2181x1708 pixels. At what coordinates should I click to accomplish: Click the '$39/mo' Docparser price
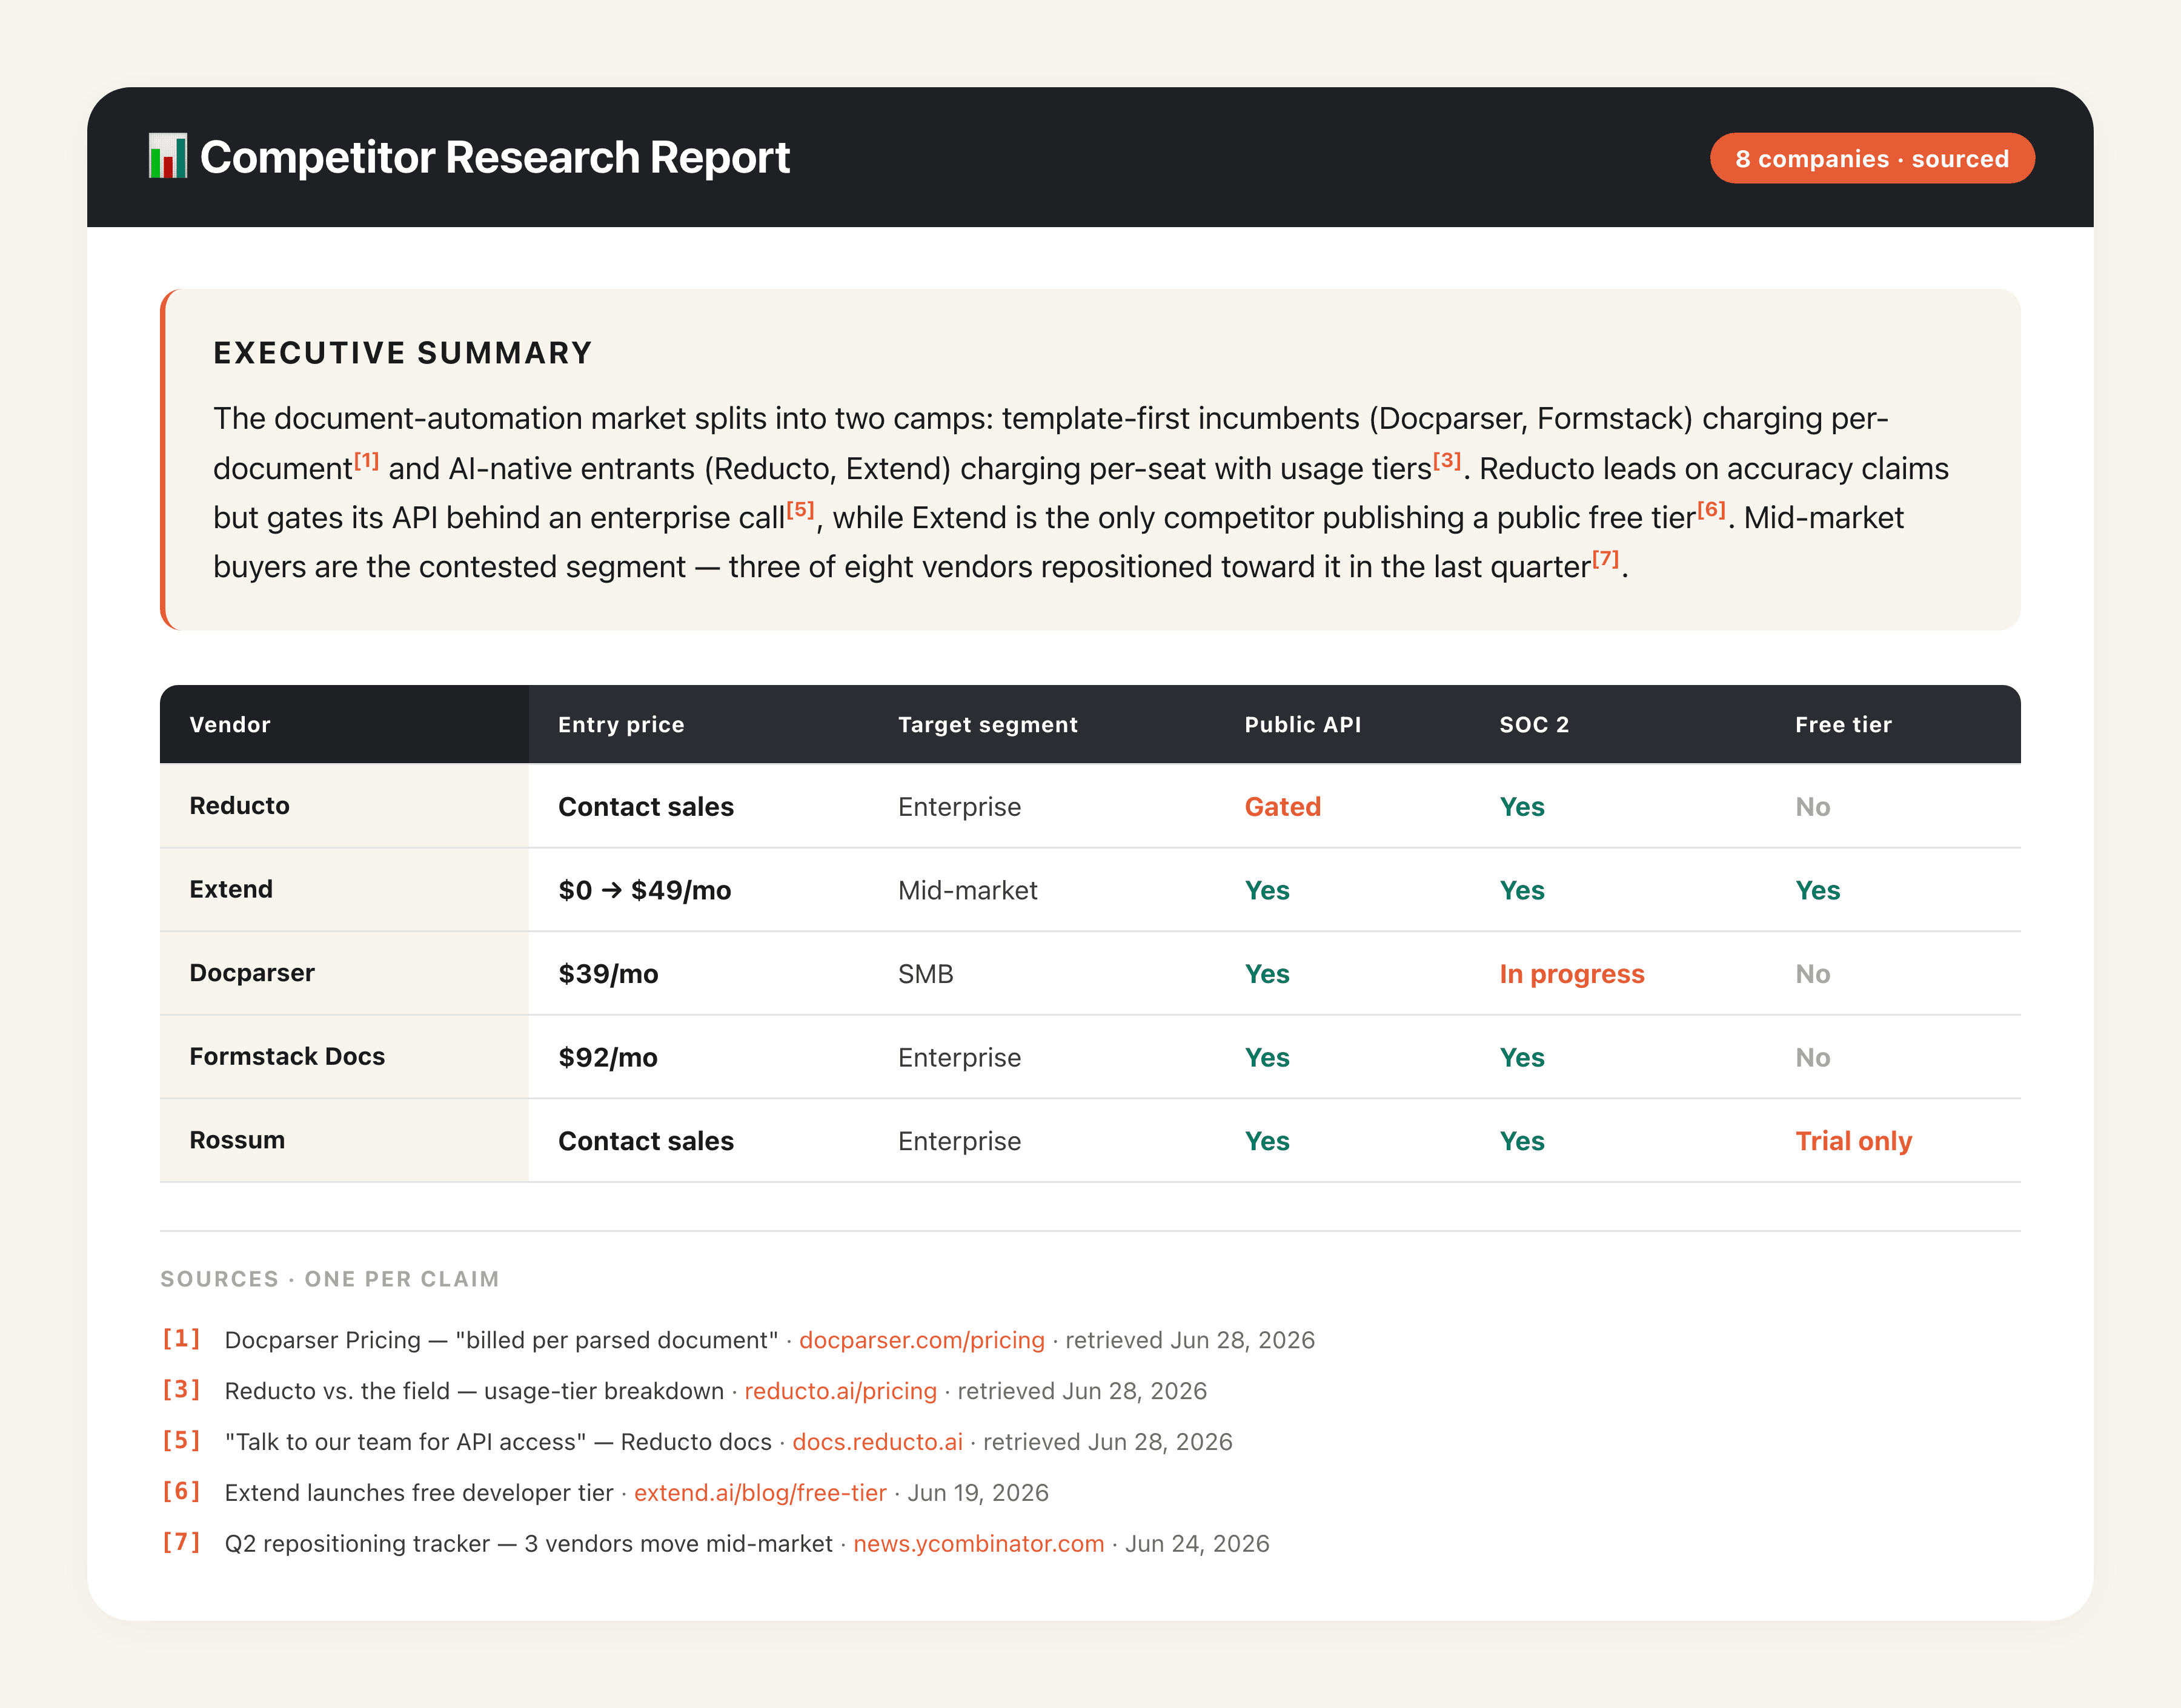point(608,974)
